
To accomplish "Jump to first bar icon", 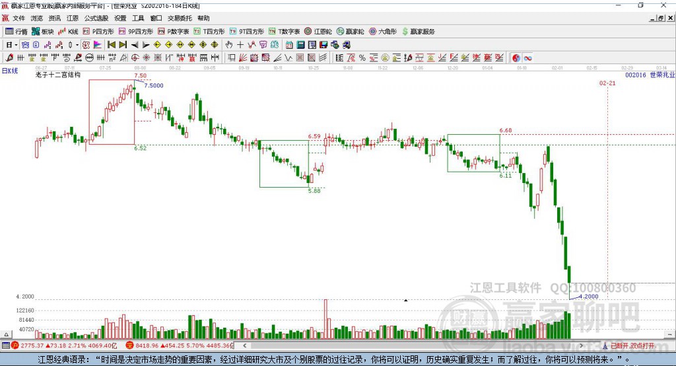I will 111,45.
